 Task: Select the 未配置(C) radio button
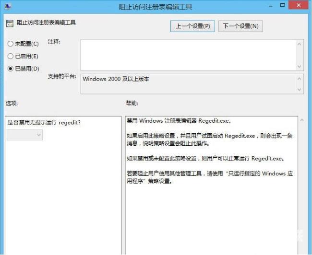click(x=11, y=44)
